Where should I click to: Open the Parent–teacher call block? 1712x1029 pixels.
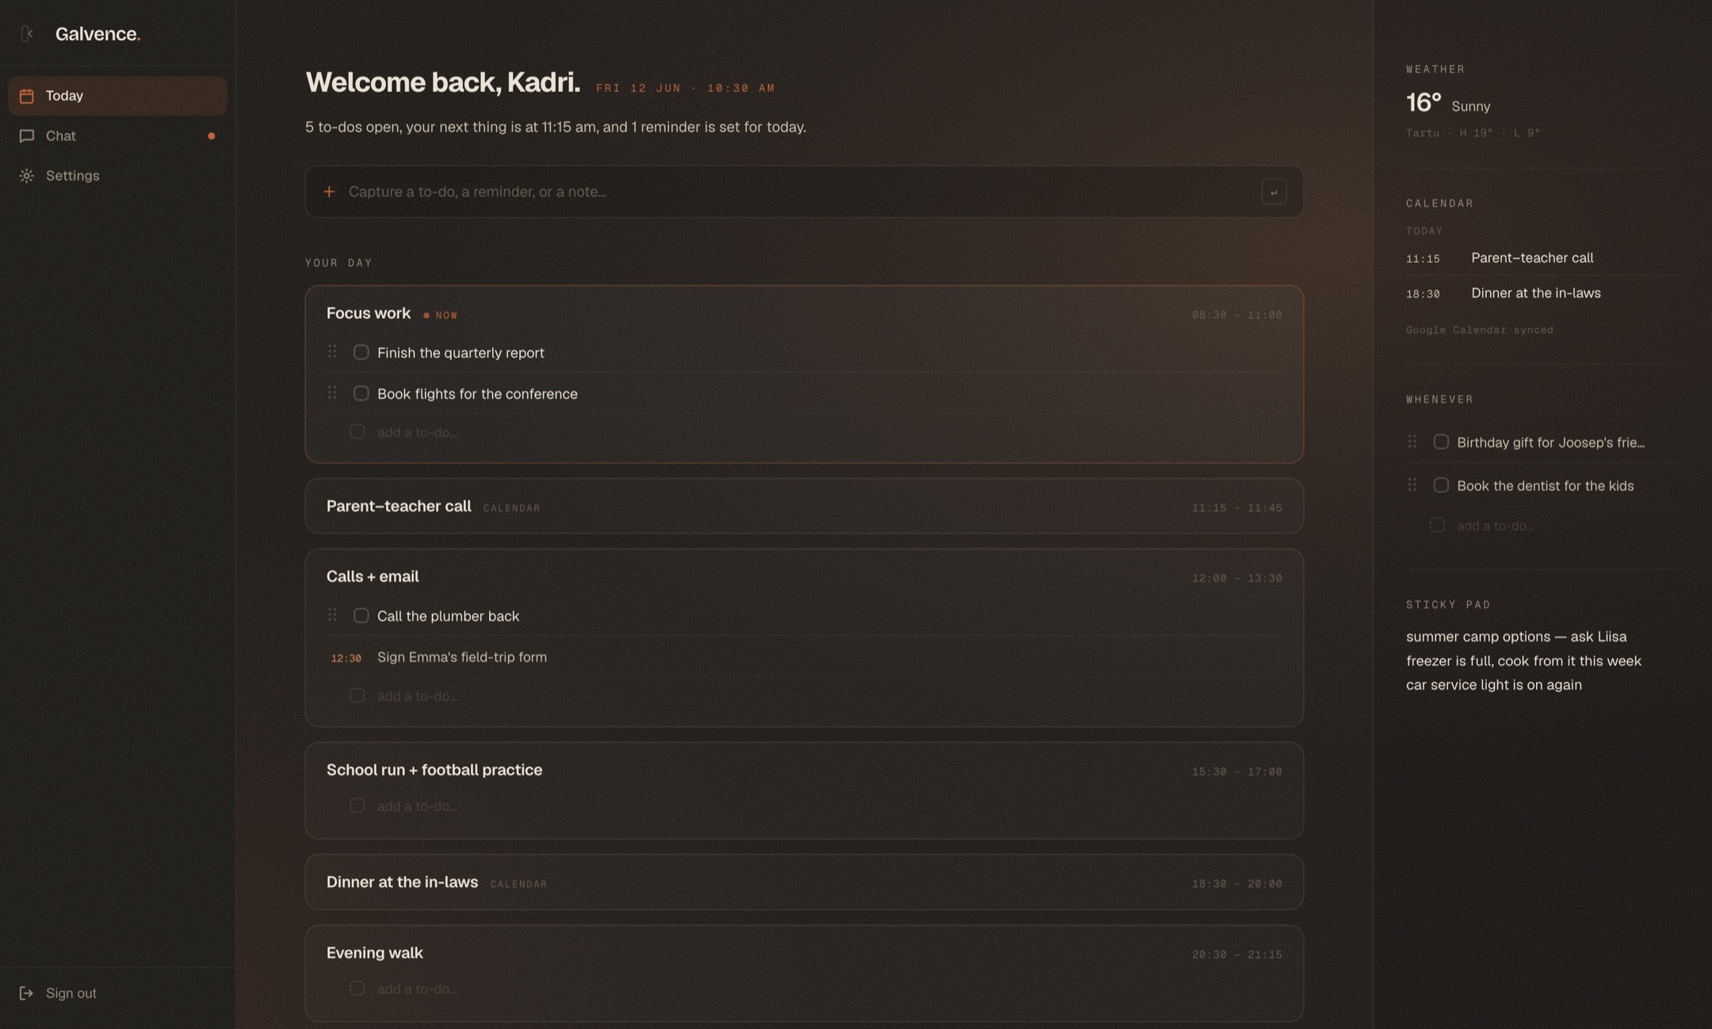[x=804, y=506]
